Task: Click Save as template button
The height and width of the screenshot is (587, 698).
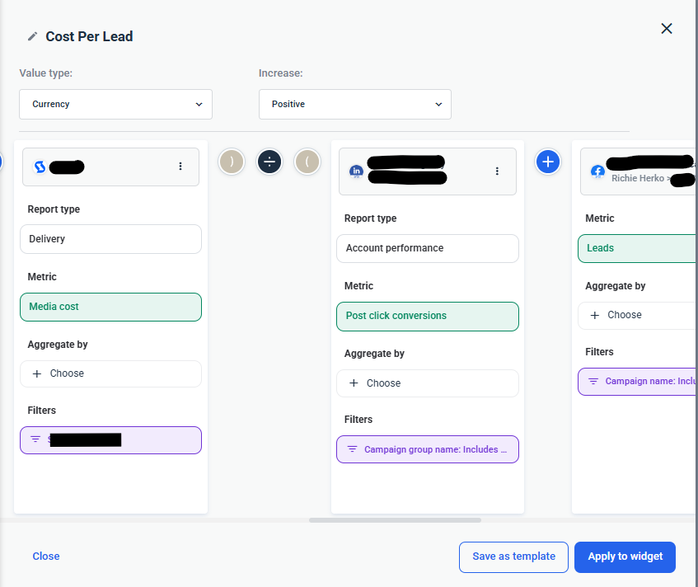Action: pos(513,556)
